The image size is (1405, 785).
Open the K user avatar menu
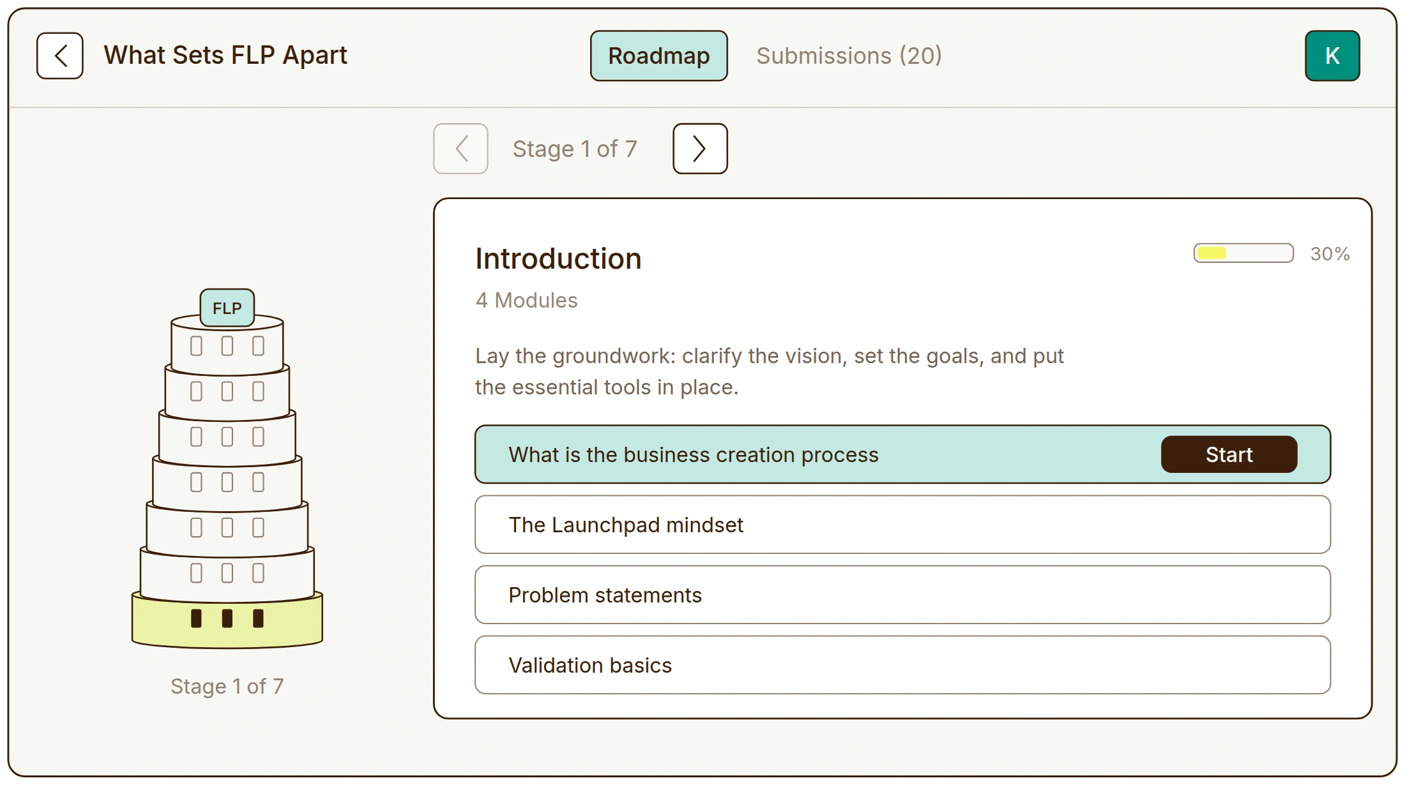[1332, 56]
